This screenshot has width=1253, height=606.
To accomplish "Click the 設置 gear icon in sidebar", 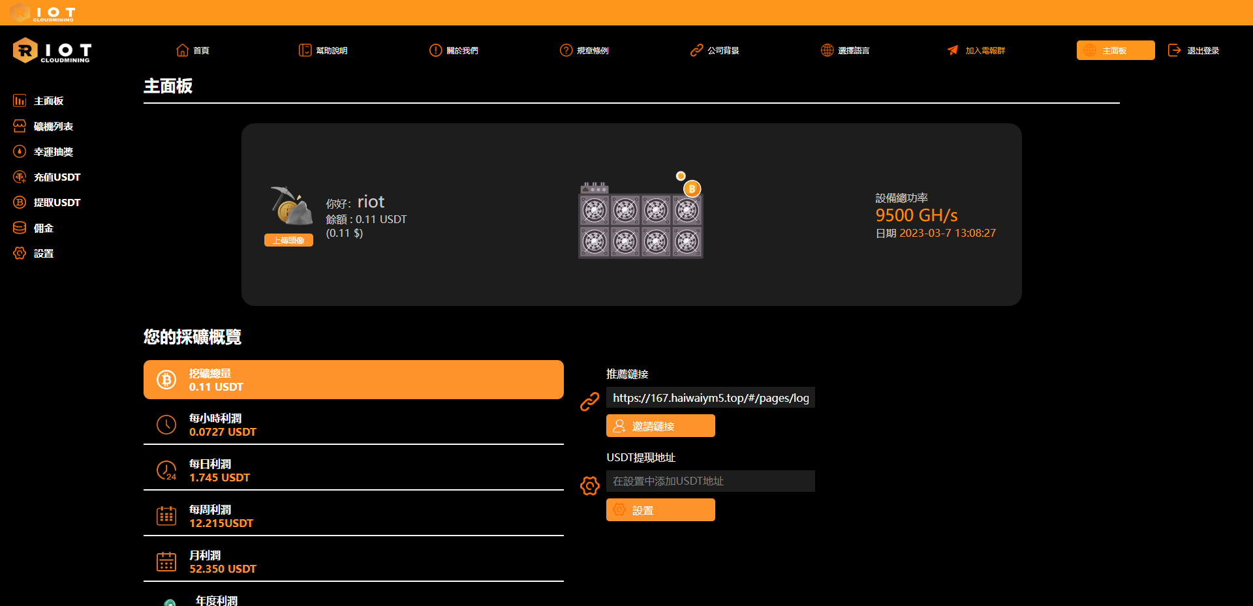I will pyautogui.click(x=20, y=253).
